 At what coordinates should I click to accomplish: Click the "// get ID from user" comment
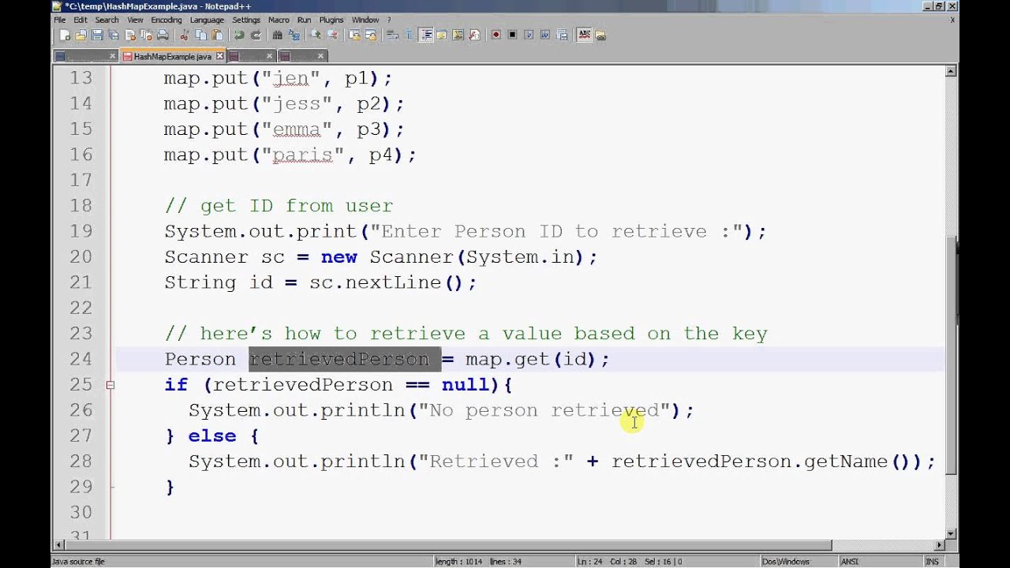[279, 206]
